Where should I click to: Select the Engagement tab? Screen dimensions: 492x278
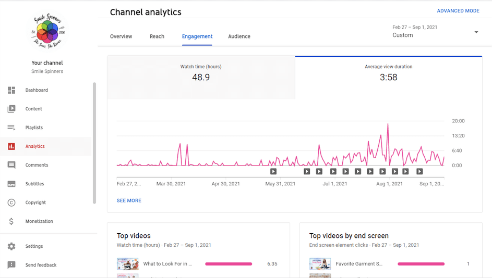click(x=197, y=36)
